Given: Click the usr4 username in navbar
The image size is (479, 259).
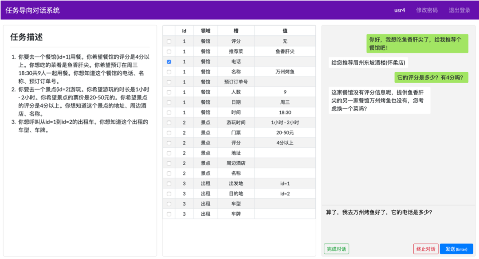Looking at the screenshot, I should click(400, 10).
